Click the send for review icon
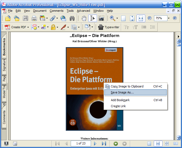182x148 pixels. [x=43, y=27]
